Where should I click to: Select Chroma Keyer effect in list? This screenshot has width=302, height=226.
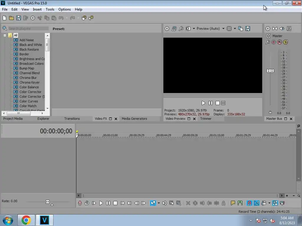click(x=29, y=82)
